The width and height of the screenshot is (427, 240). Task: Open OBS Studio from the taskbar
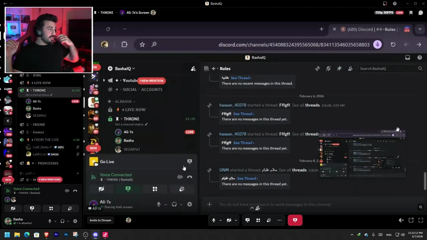pyautogui.click(x=85, y=235)
